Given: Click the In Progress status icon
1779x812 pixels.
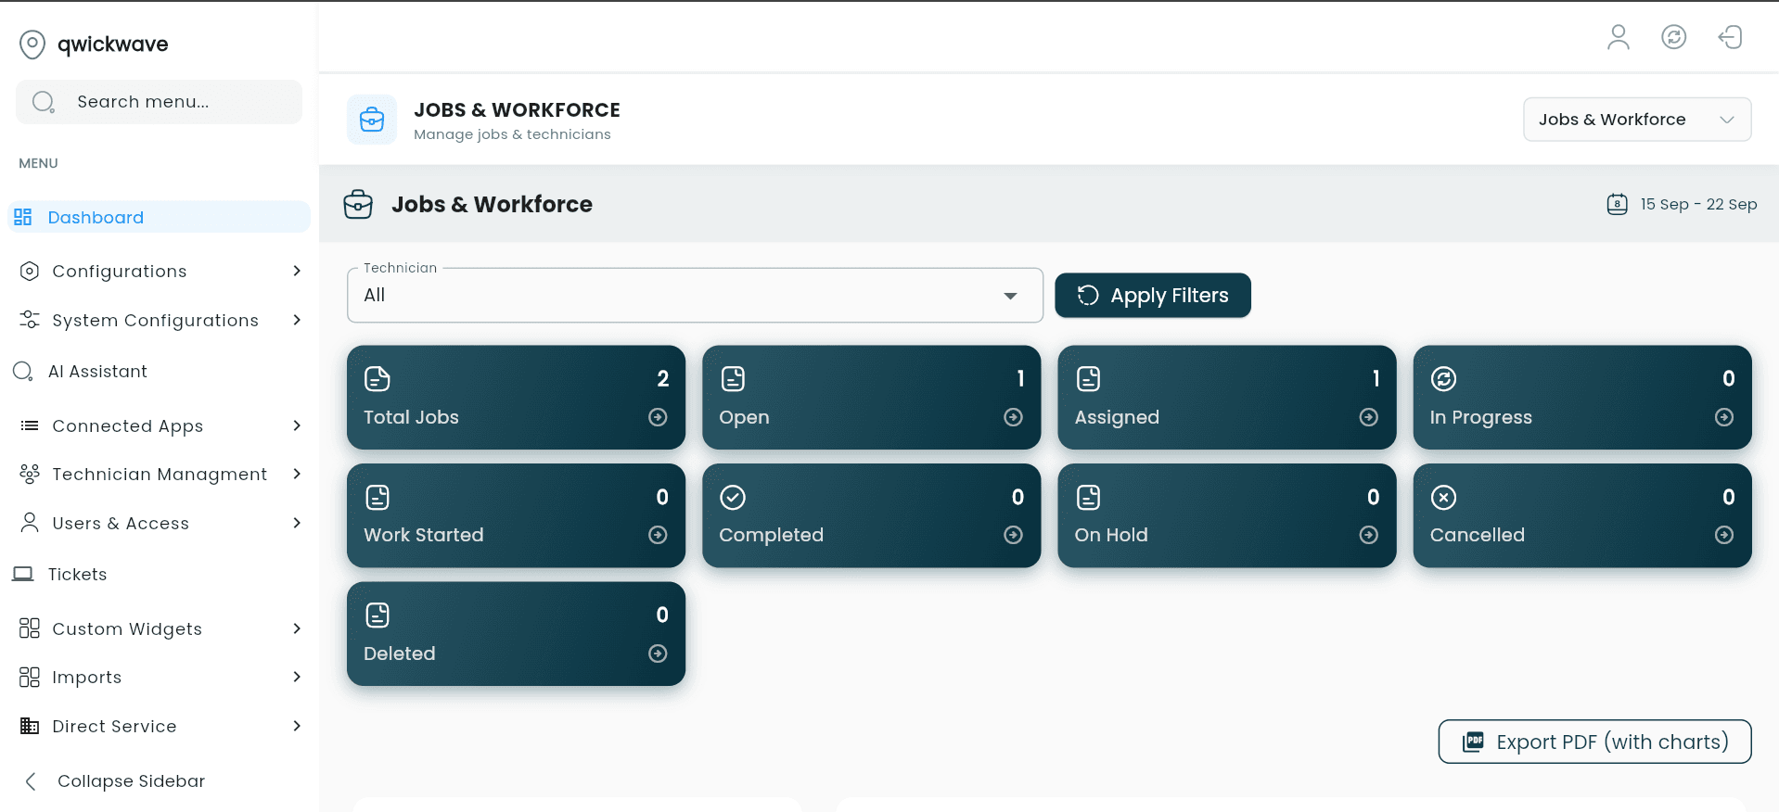Looking at the screenshot, I should [x=1443, y=379].
